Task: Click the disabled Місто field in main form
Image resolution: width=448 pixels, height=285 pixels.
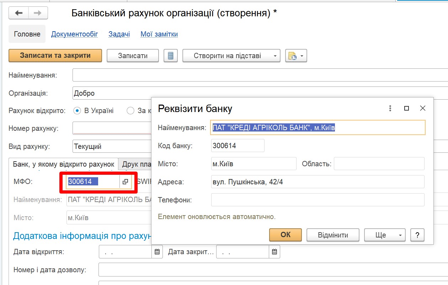Action: click(x=109, y=217)
